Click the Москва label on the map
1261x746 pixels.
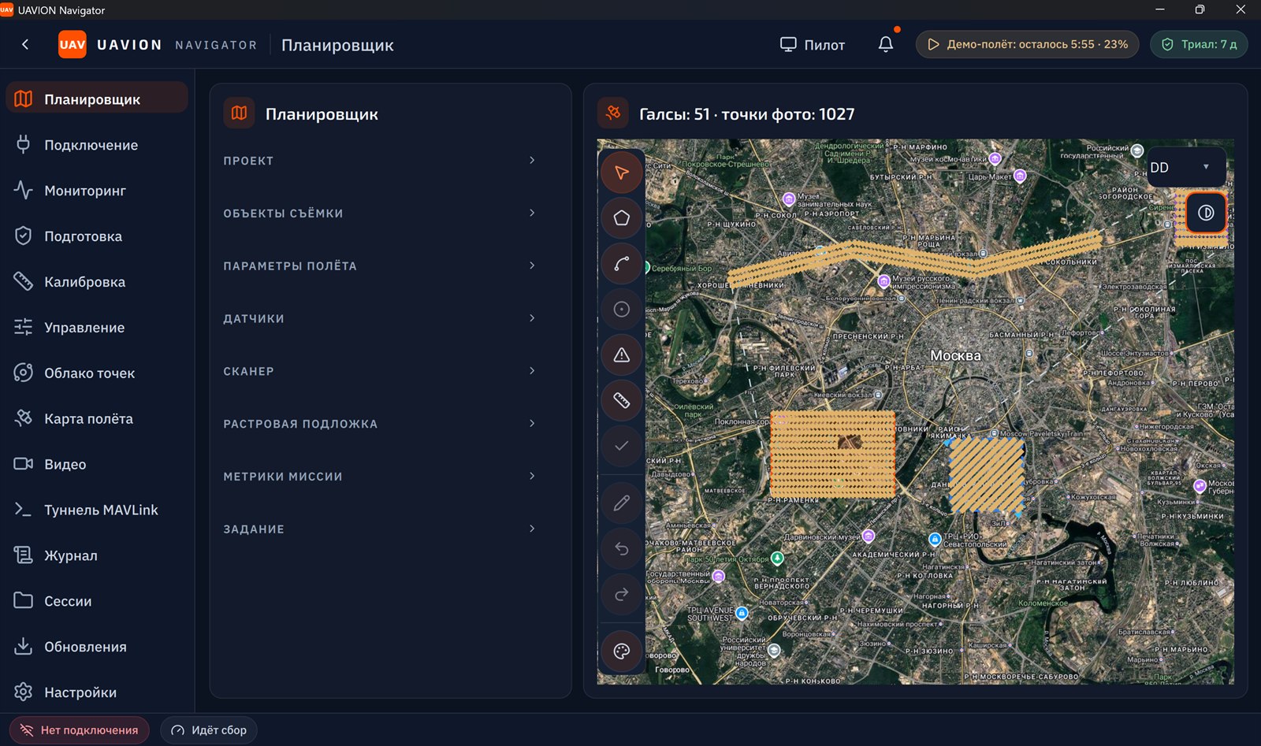pos(955,355)
